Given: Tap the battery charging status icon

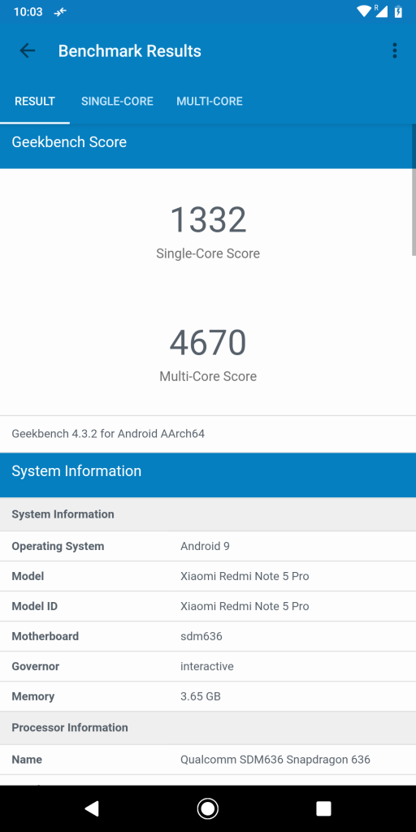Looking at the screenshot, I should (398, 11).
